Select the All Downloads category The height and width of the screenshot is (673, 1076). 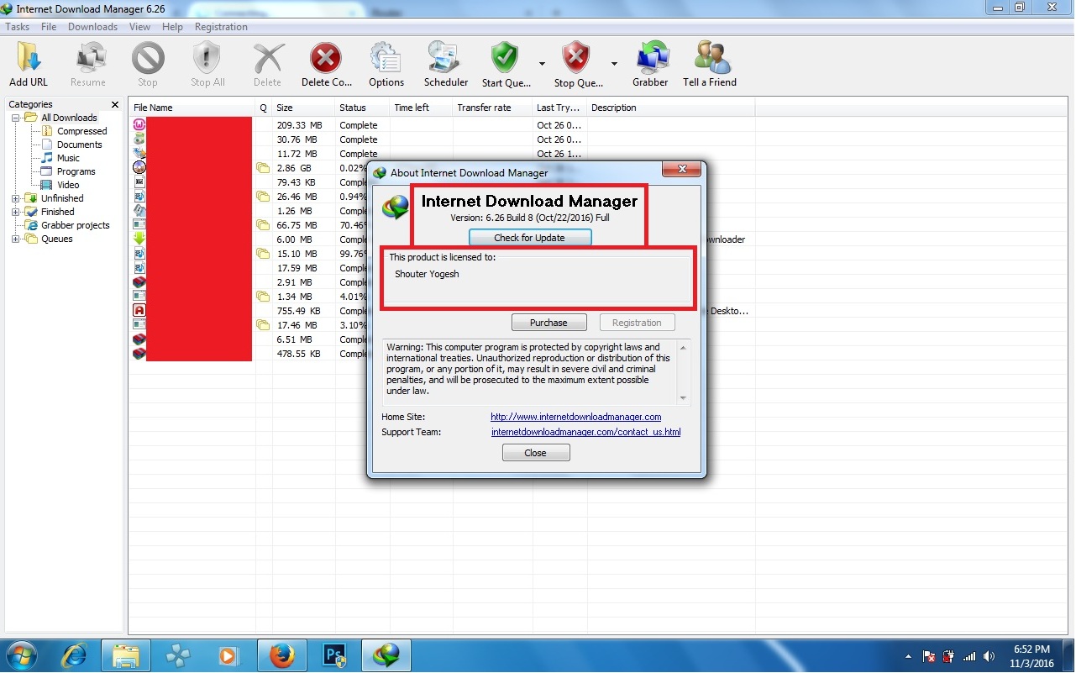69,118
